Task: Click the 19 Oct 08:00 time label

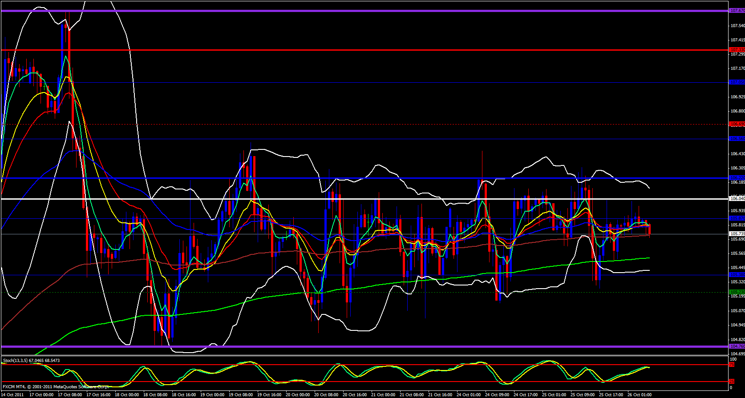Action: (x=241, y=395)
